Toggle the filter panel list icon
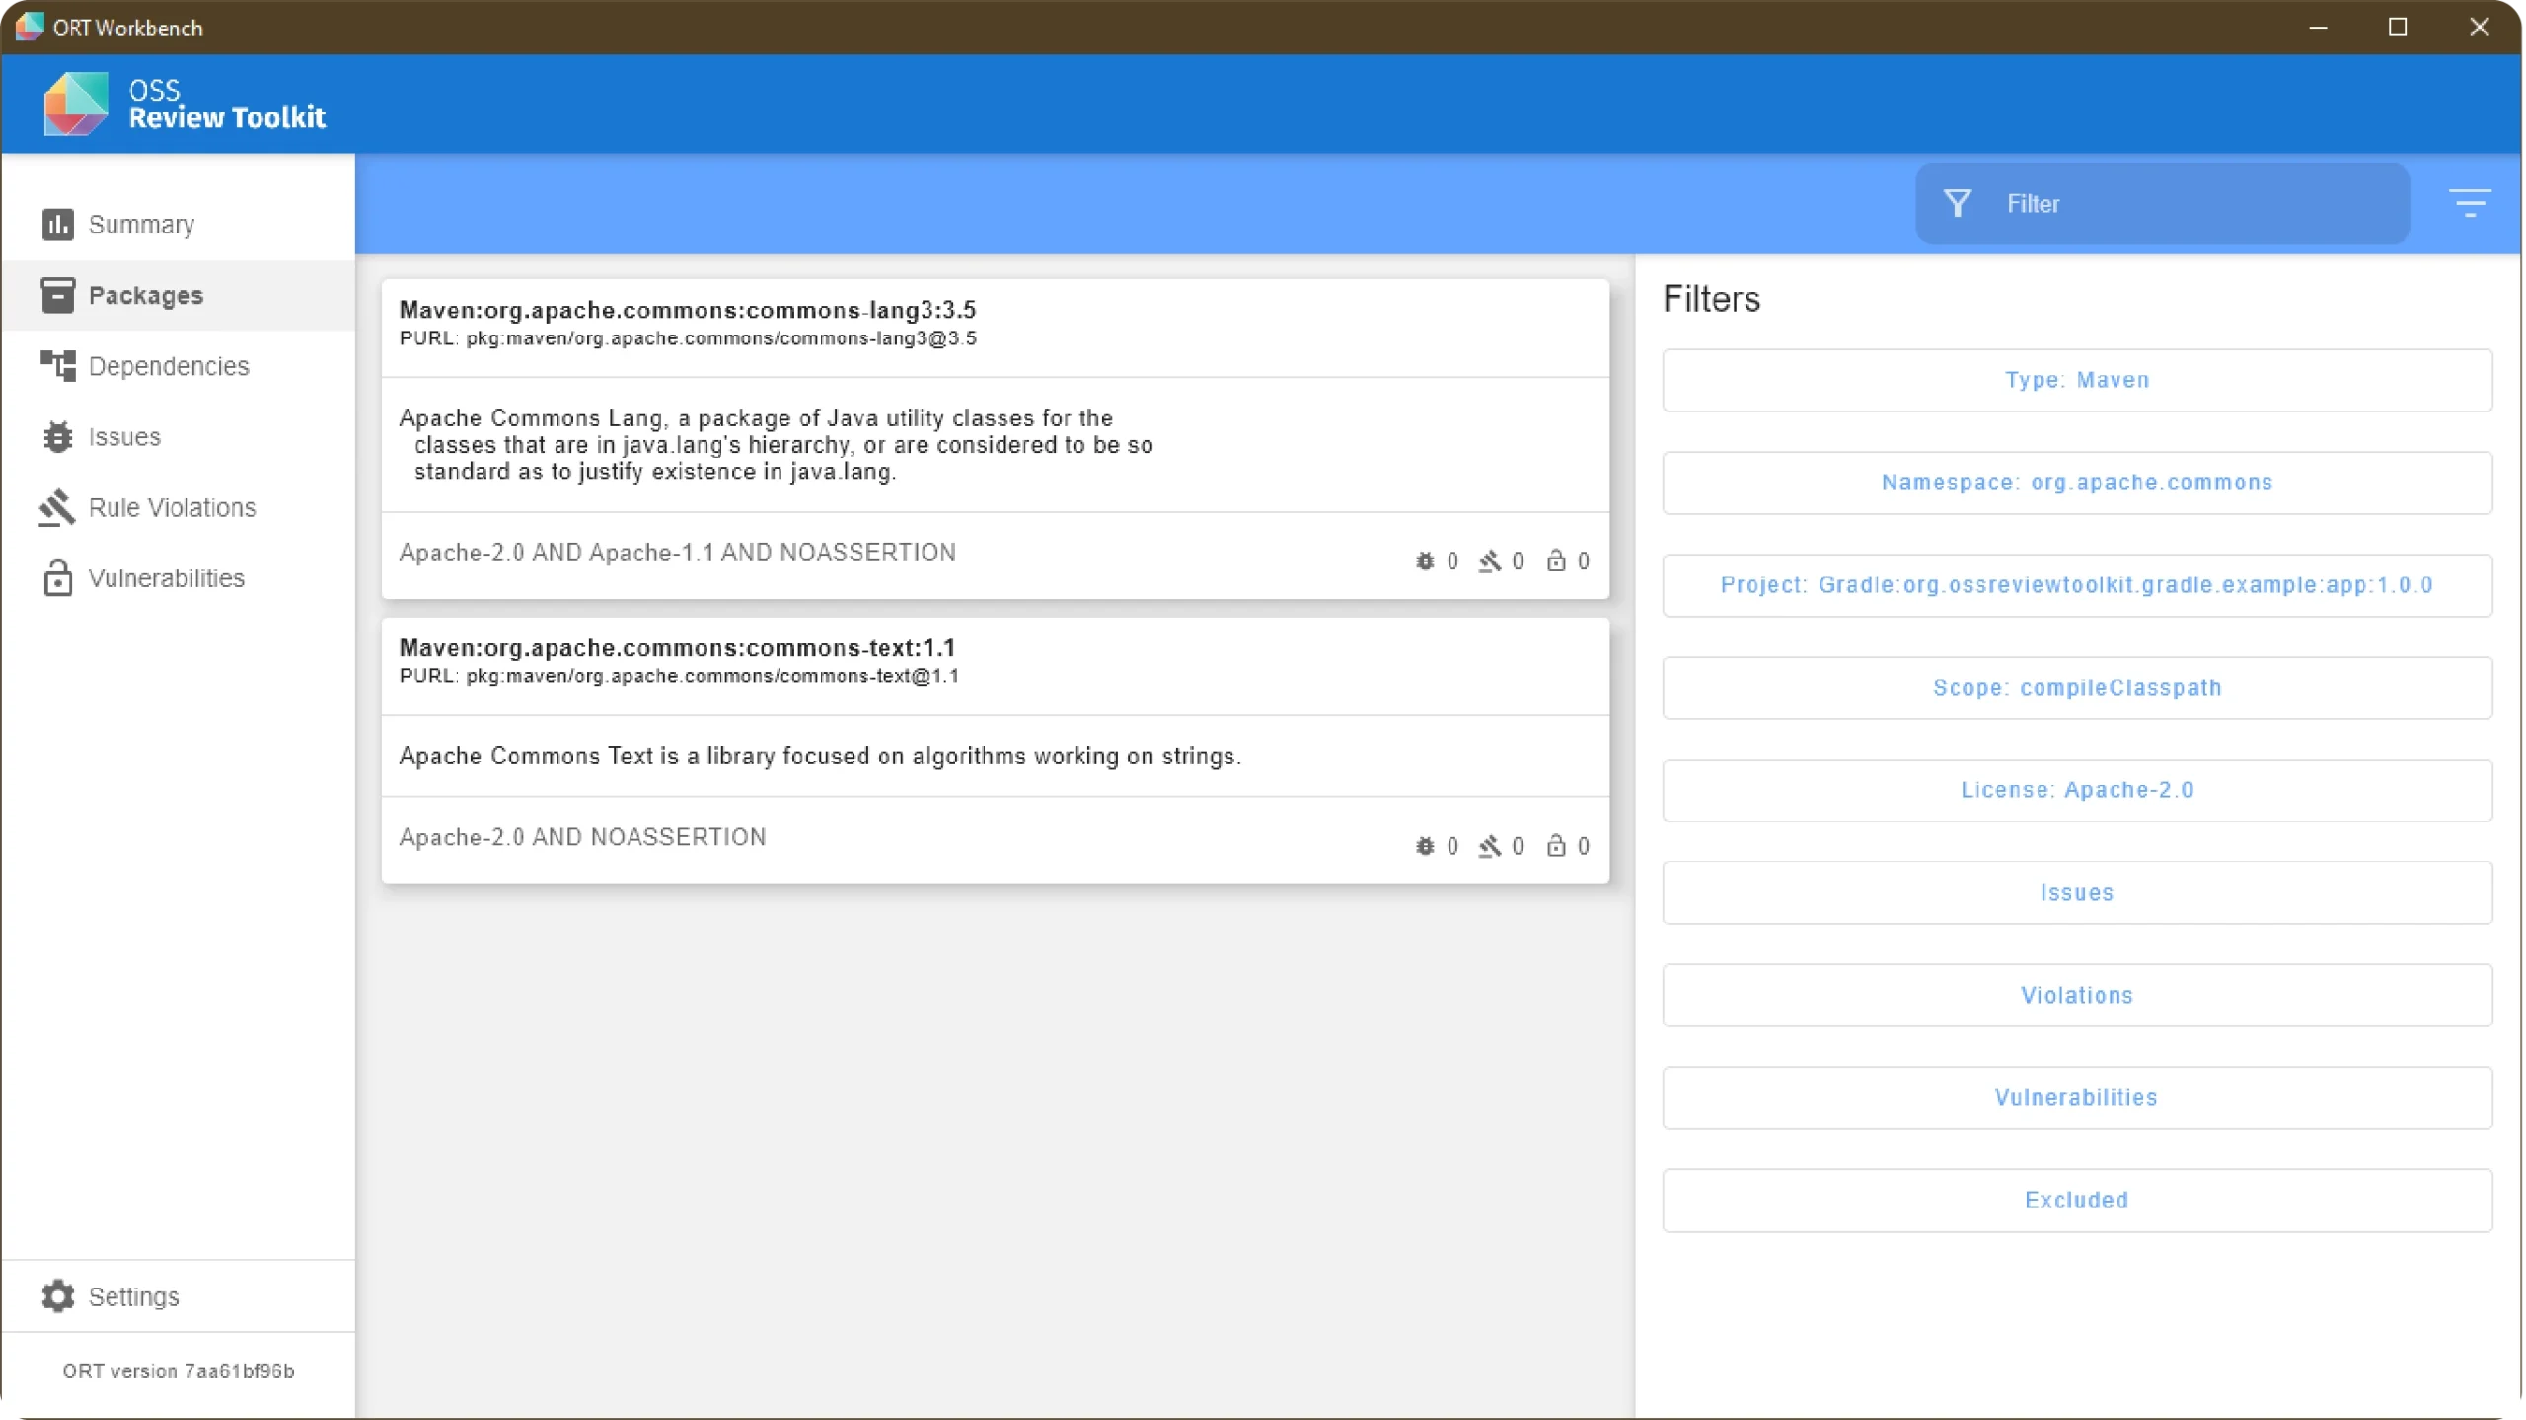Screen dimensions: 2526x1420 (x=2469, y=203)
